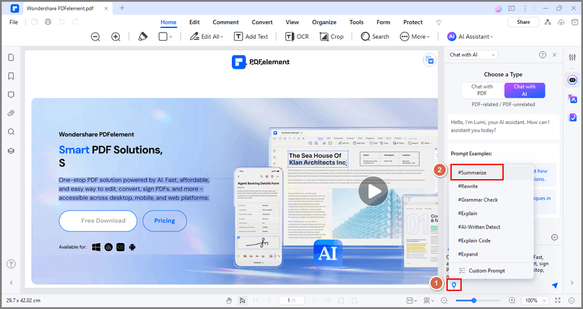Select the highlighter tool in the toolbar
583x309 pixels.
click(143, 37)
